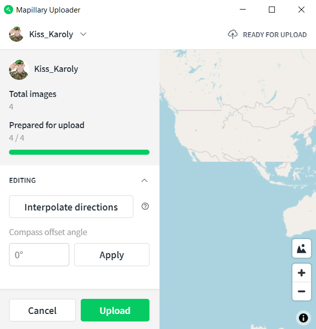Image resolution: width=316 pixels, height=329 pixels.
Task: Zoom in the map with the plus button
Action: point(301,273)
